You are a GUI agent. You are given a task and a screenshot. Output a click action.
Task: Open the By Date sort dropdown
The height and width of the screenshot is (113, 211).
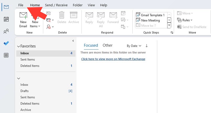(134, 46)
